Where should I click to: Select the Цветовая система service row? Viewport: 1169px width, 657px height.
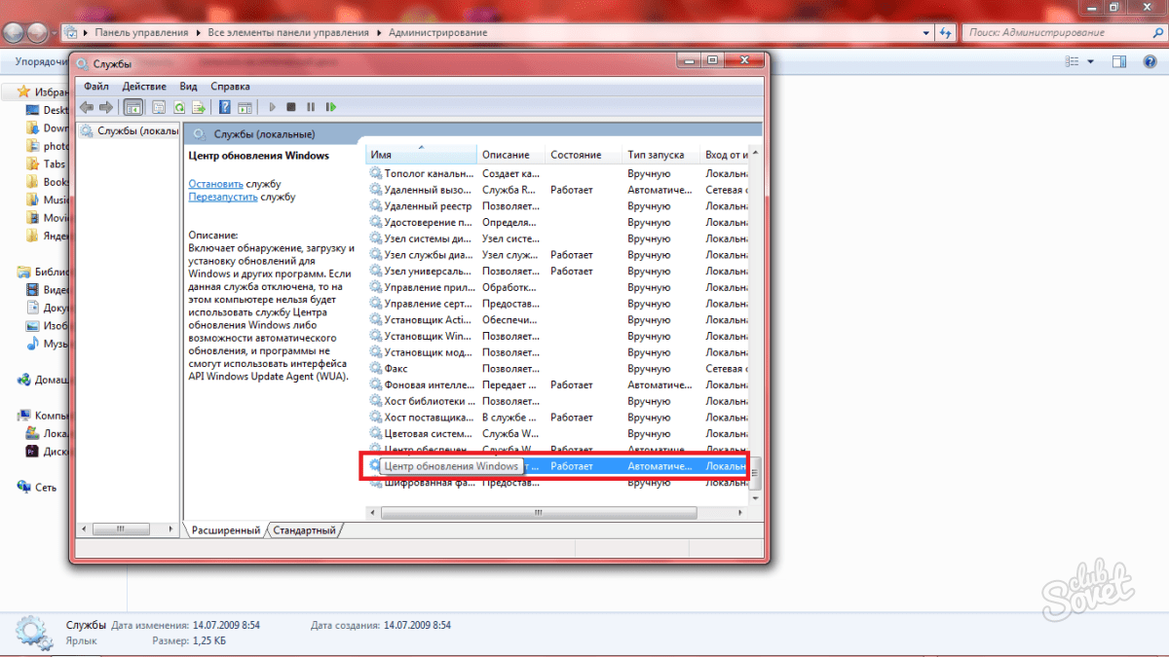558,434
